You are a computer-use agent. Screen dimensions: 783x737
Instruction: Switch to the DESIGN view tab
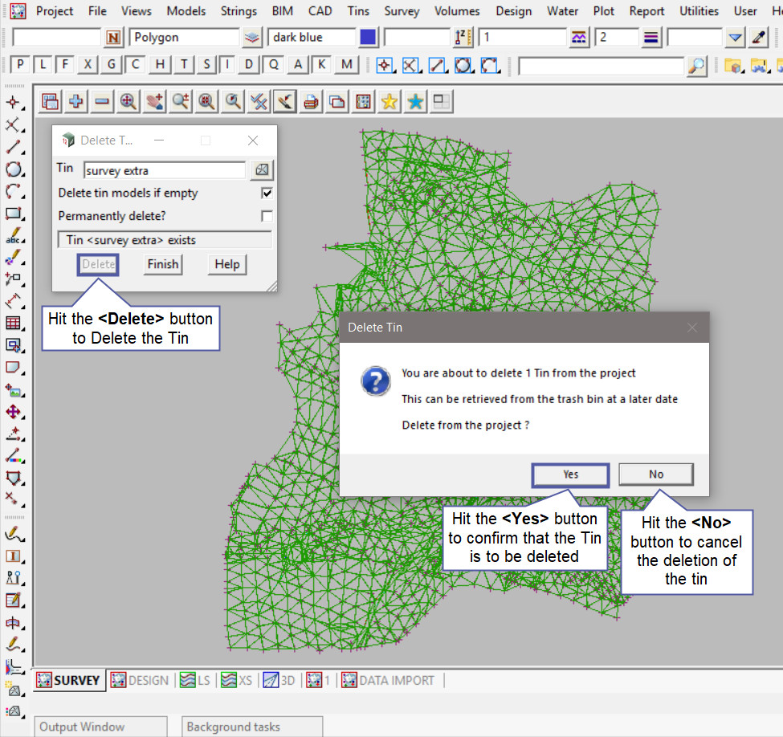[140, 680]
